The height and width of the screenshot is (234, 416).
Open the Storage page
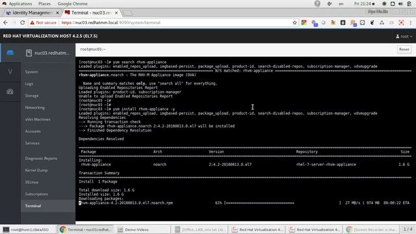(32, 96)
